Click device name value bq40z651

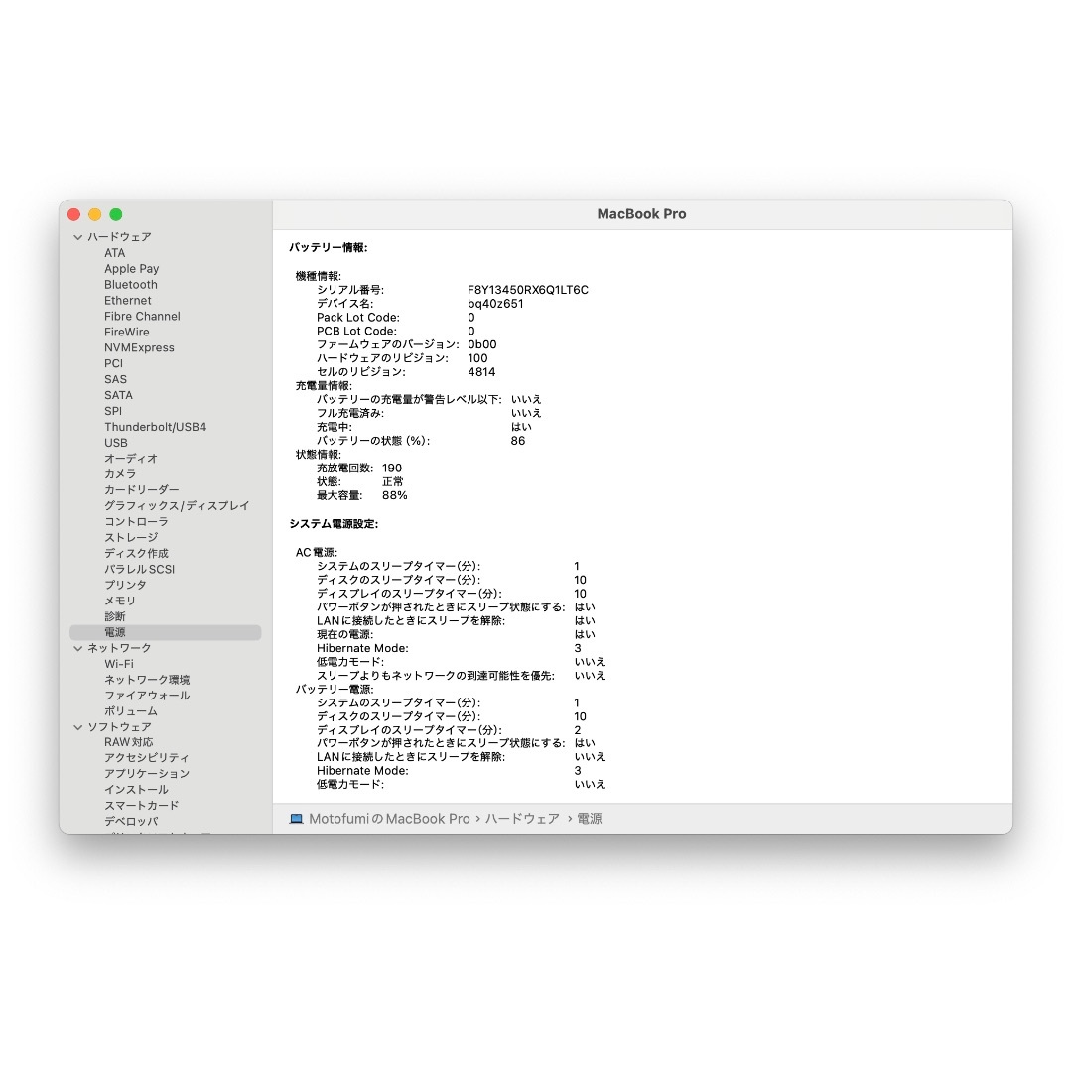pyautogui.click(x=495, y=304)
